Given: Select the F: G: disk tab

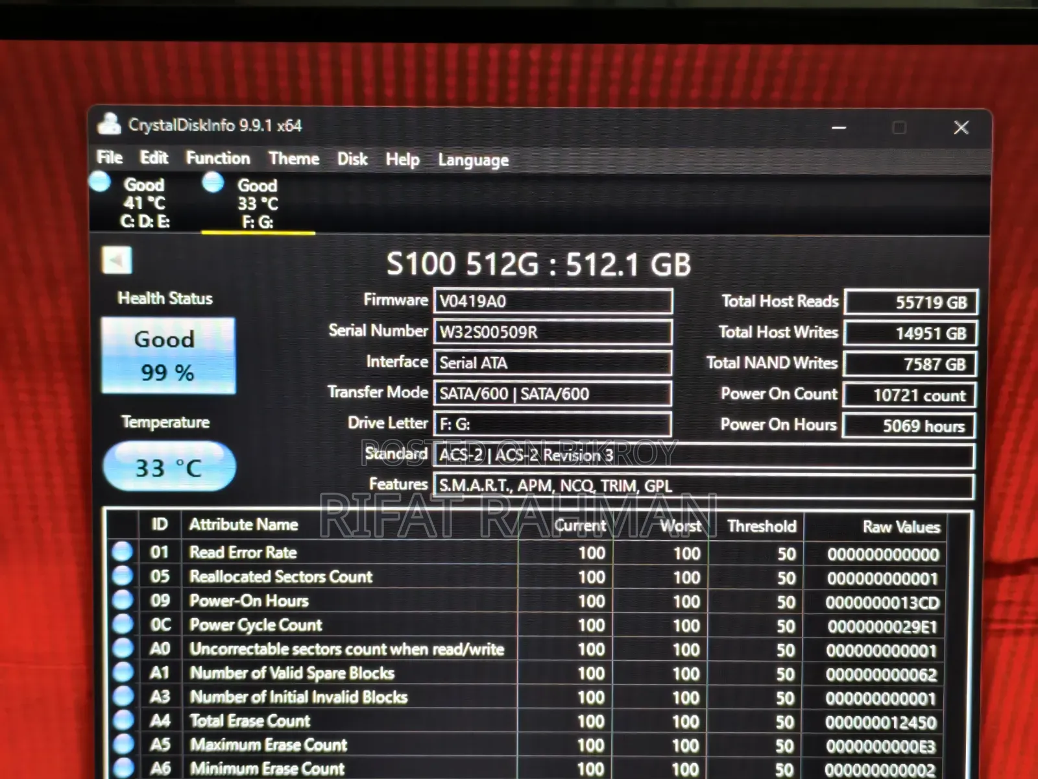Looking at the screenshot, I should [258, 203].
